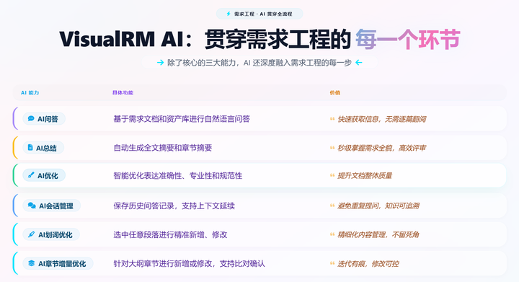Click the quote mark icon before 提升文档整体质量
The height and width of the screenshot is (282, 519).
point(332,175)
